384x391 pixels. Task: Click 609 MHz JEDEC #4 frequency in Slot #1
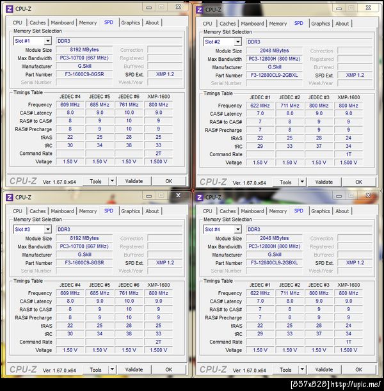(70, 105)
